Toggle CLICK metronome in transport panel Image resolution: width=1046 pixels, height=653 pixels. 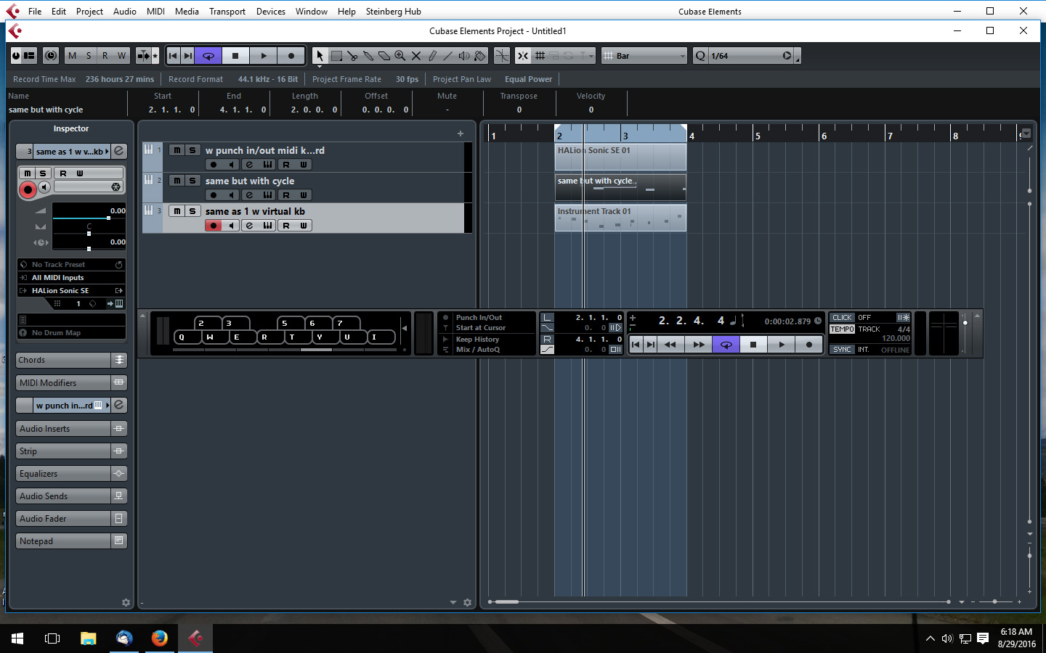(842, 318)
